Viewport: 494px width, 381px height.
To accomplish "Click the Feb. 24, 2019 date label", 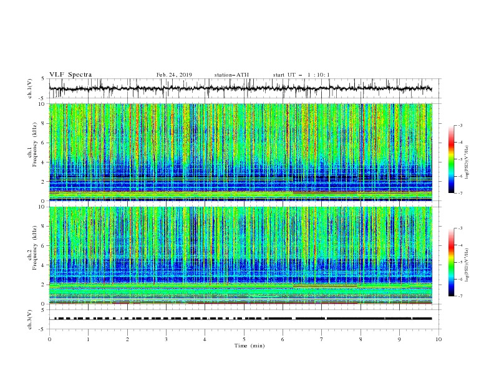I will coord(174,75).
